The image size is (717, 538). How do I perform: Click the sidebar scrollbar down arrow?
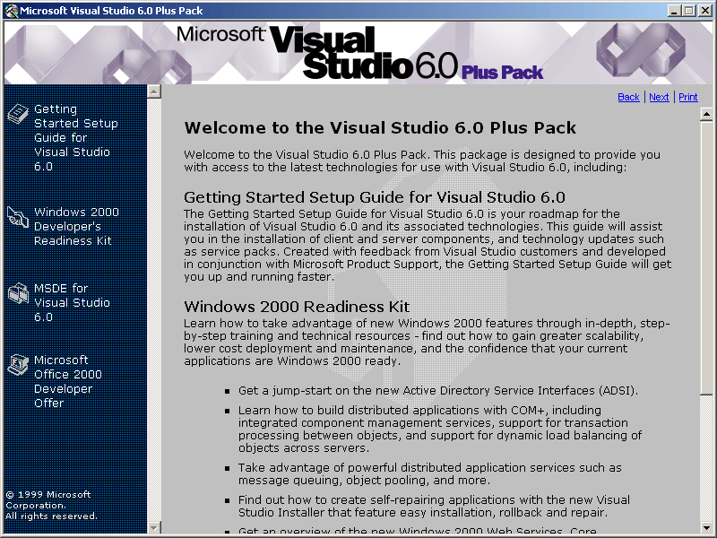click(154, 527)
